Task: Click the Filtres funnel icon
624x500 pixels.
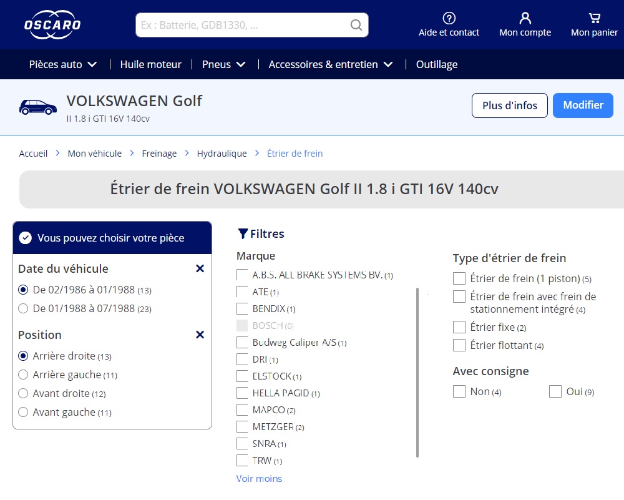Action: point(242,233)
